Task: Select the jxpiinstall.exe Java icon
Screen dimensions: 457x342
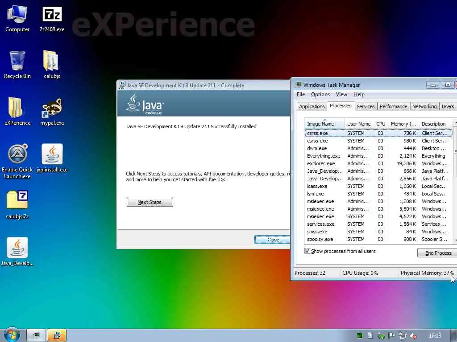Action: click(x=52, y=158)
